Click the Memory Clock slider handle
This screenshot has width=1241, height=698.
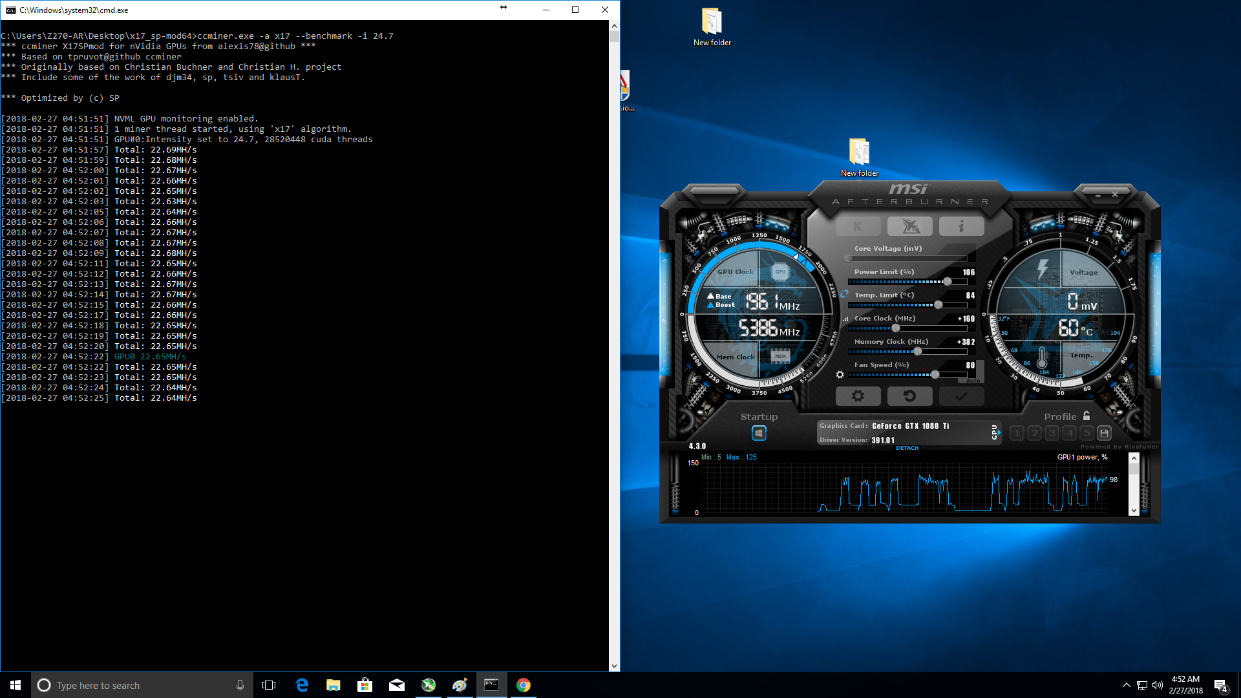coord(918,352)
